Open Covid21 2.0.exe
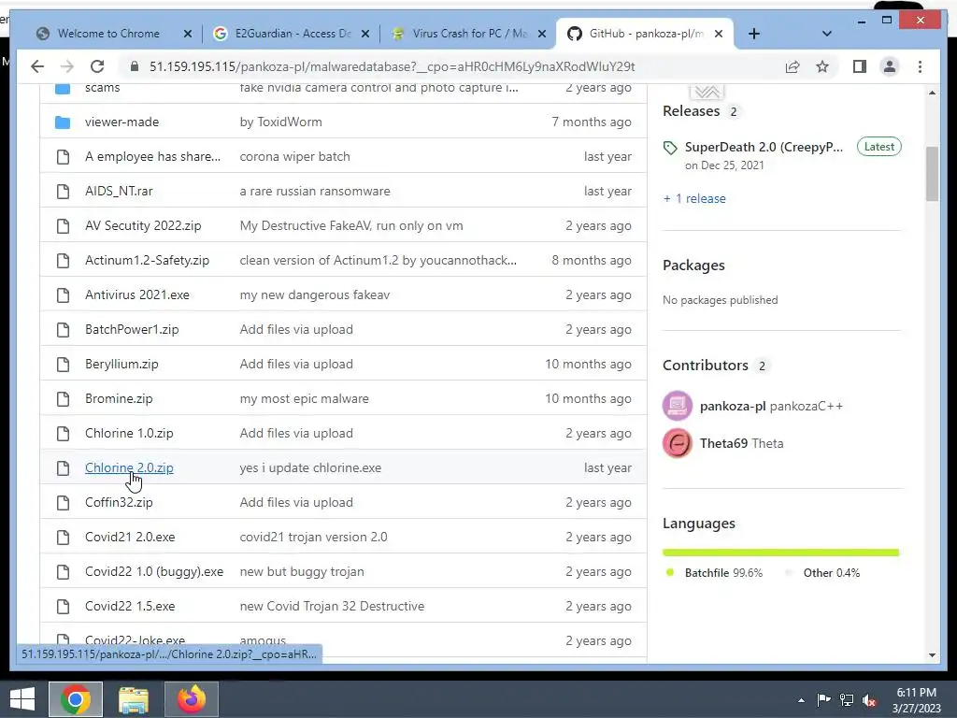Screen dimensions: 957x718 pos(129,537)
